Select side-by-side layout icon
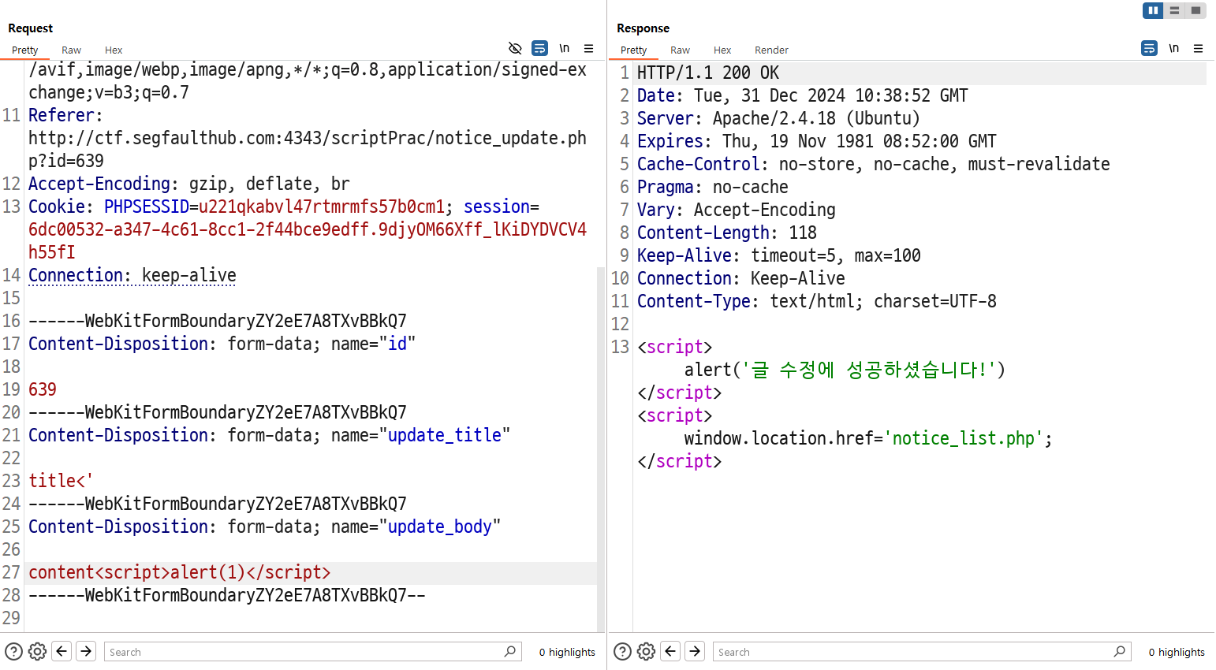 (x=1153, y=10)
